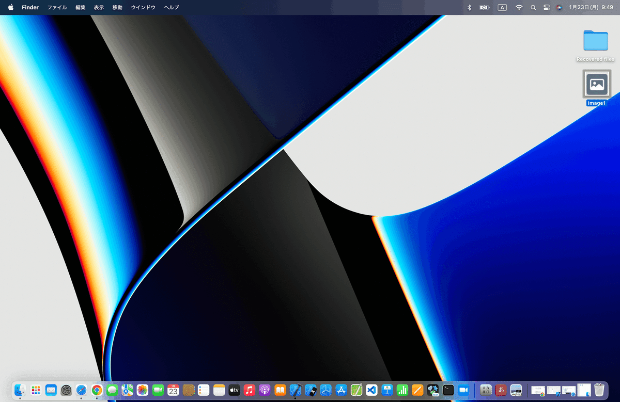The height and width of the screenshot is (402, 620).
Task: Open the input source A menu
Action: click(502, 7)
